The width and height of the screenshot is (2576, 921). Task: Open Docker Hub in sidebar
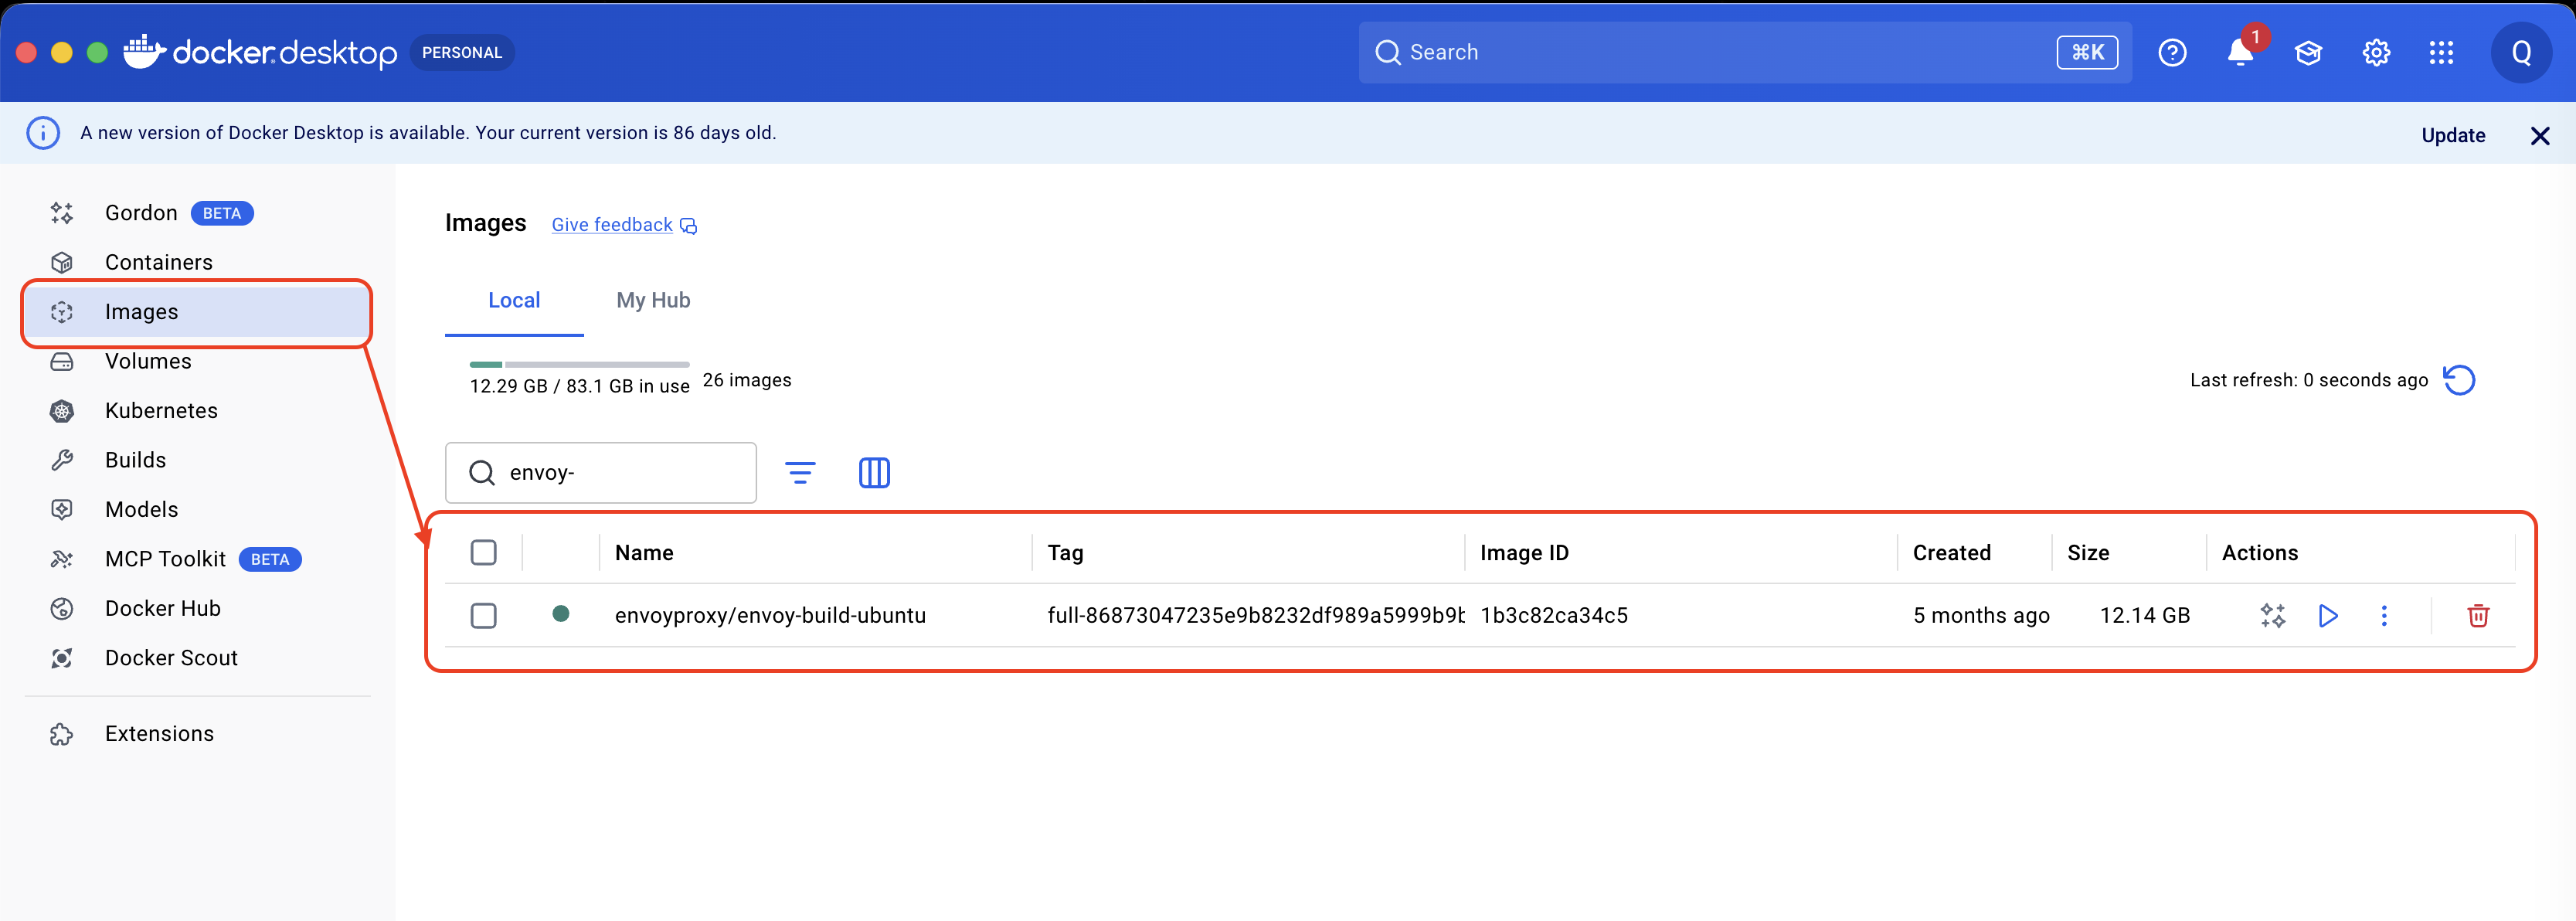pyautogui.click(x=198, y=609)
